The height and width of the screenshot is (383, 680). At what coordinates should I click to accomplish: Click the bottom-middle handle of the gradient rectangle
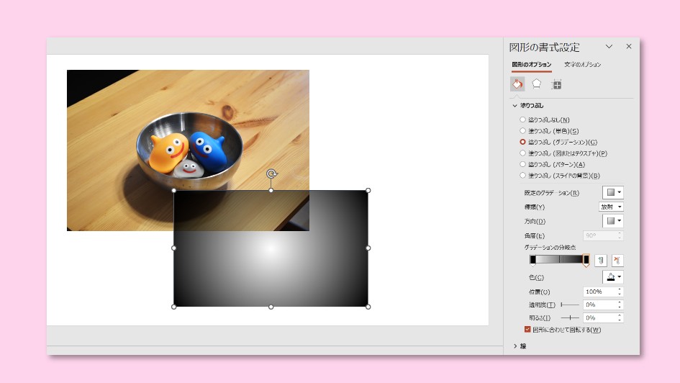pyautogui.click(x=271, y=307)
